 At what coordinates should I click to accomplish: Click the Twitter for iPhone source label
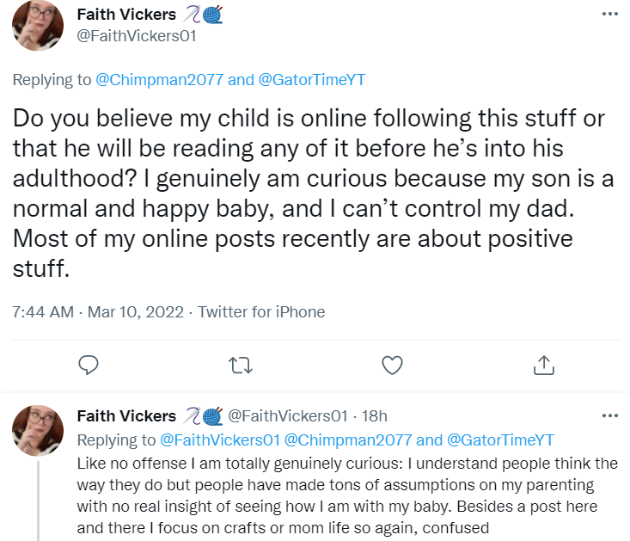click(x=261, y=312)
